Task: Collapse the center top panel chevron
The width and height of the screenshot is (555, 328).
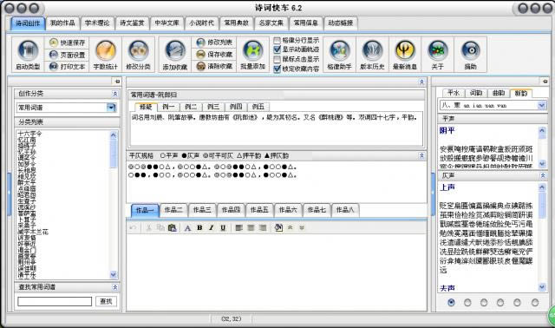Action: coord(421,82)
